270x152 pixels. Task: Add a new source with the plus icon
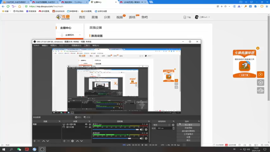click(64, 141)
